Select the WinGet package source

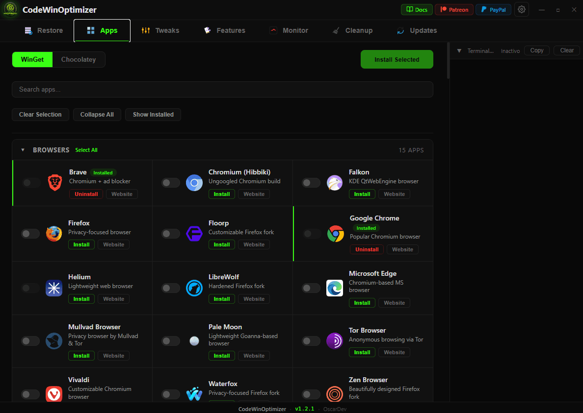point(32,59)
